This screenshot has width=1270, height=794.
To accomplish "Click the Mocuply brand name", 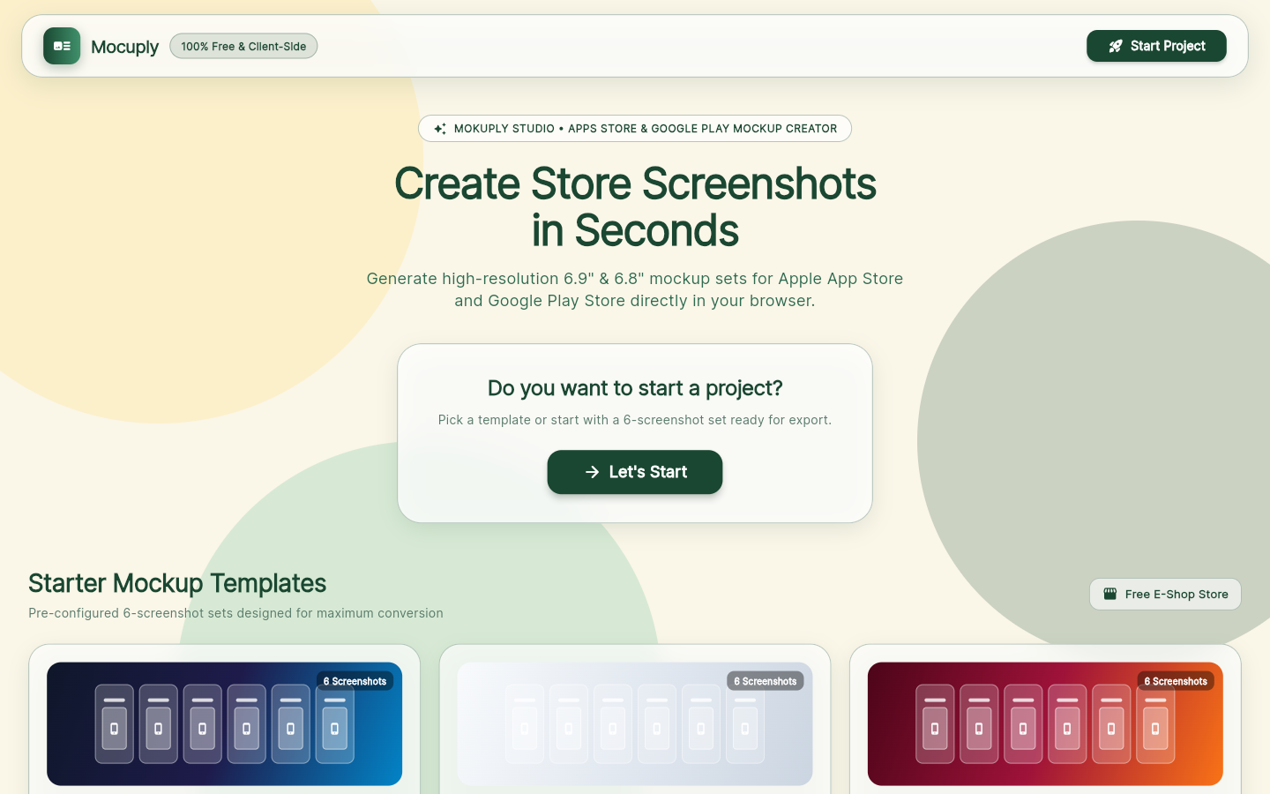I will click(124, 47).
